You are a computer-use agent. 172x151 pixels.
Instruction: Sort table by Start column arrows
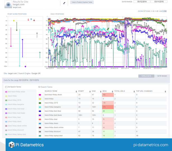(x=90, y=91)
